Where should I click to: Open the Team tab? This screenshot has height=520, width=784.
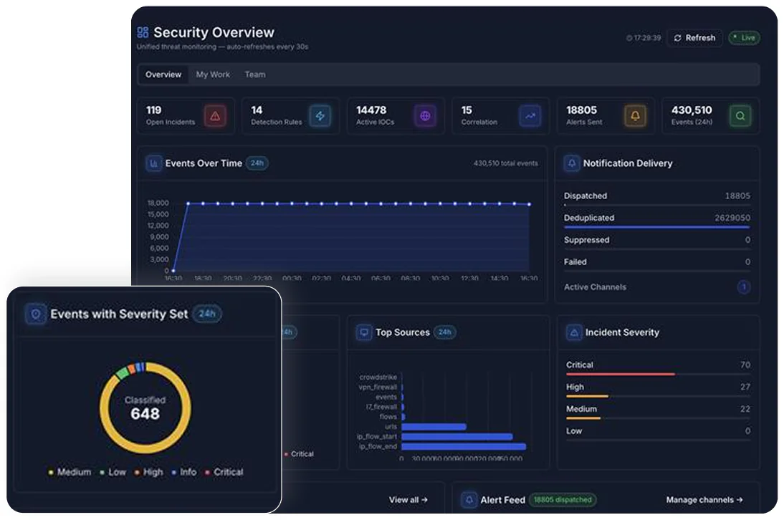coord(255,74)
